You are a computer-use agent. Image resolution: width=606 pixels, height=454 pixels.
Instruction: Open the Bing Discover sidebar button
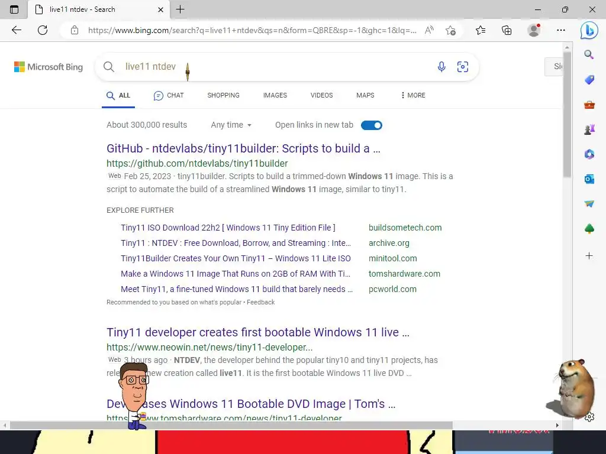pos(589,30)
